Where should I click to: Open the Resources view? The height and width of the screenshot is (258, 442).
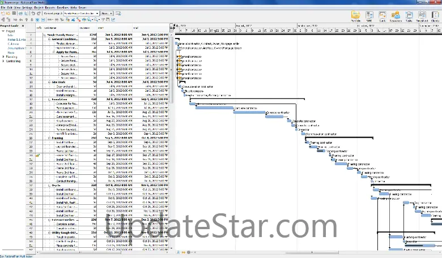pyautogui.click(x=396, y=16)
